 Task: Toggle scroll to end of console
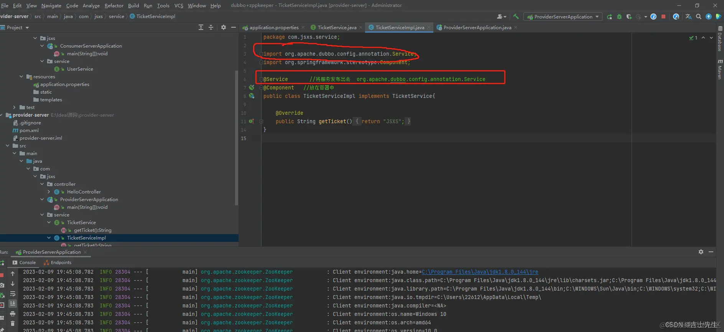pyautogui.click(x=13, y=304)
